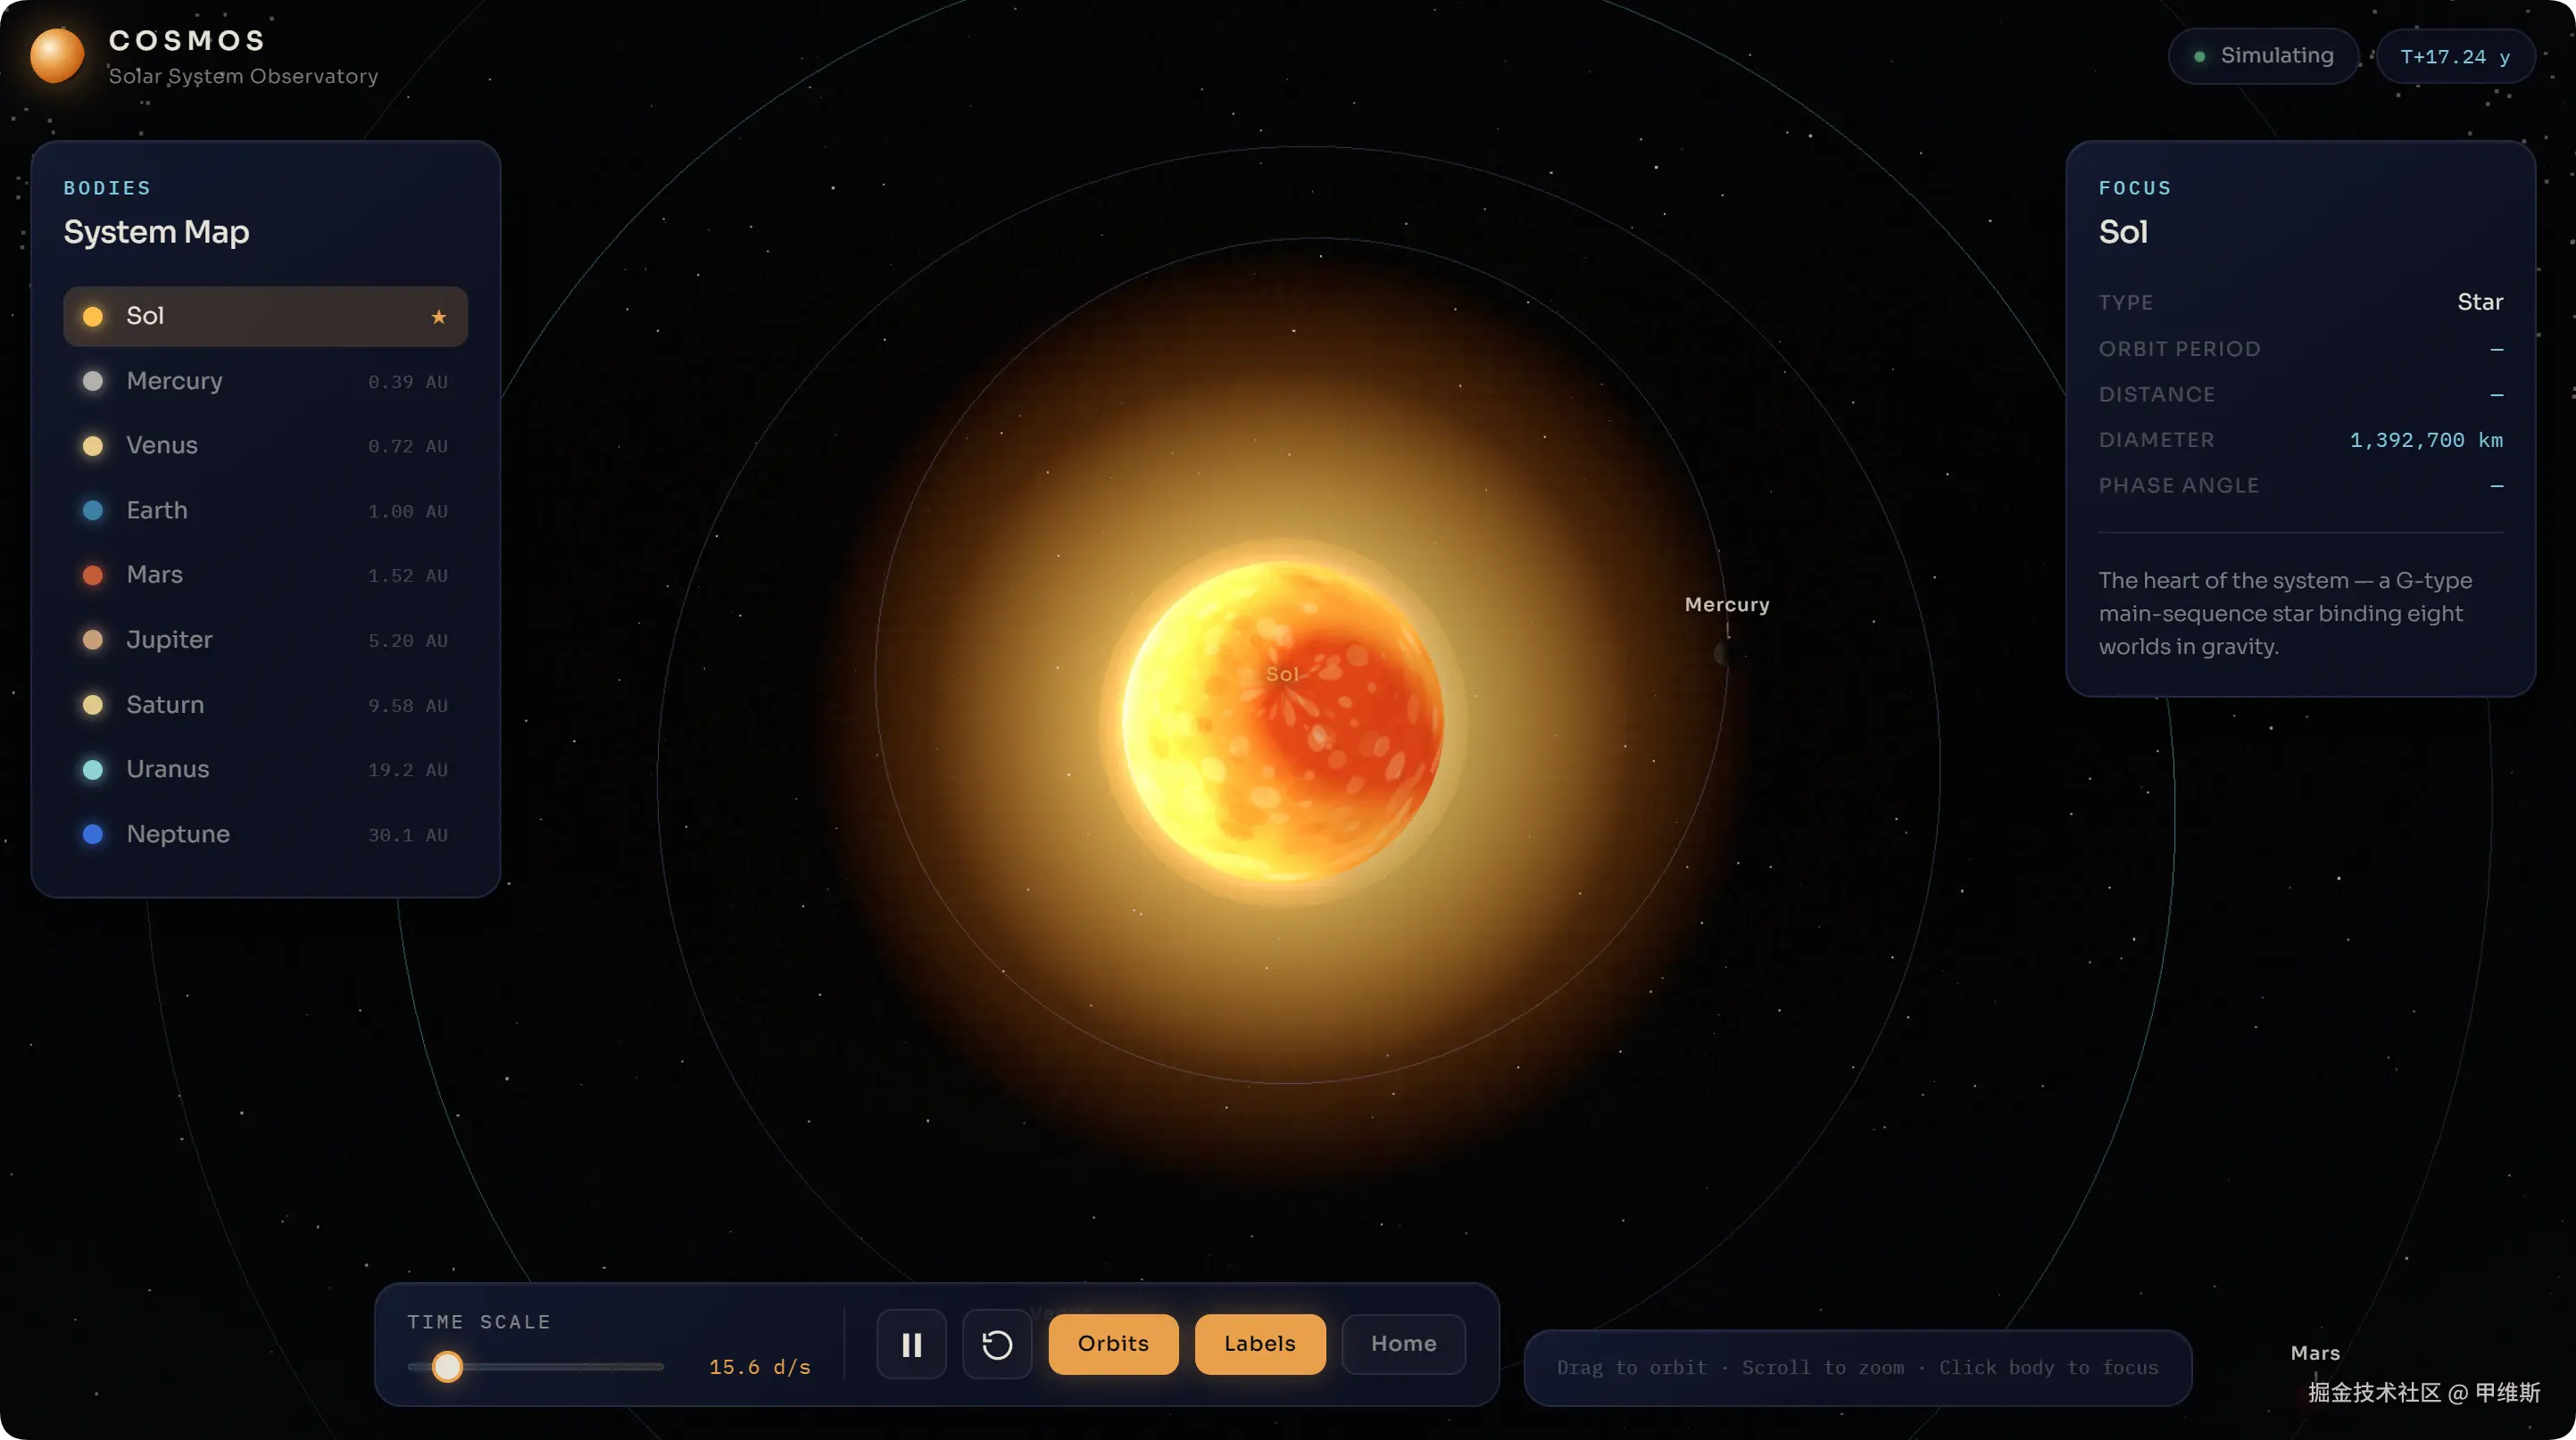The image size is (2576, 1440).
Task: Click Mars's 1.52 AU distance value
Action: click(407, 576)
